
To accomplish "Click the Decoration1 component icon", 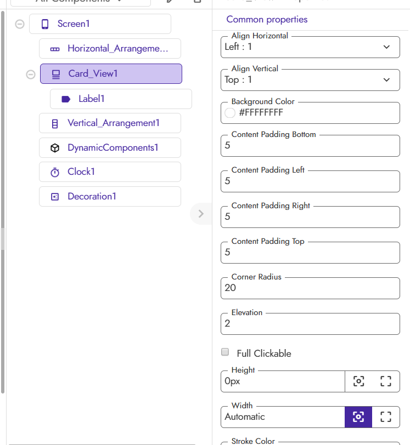I will click(55, 197).
